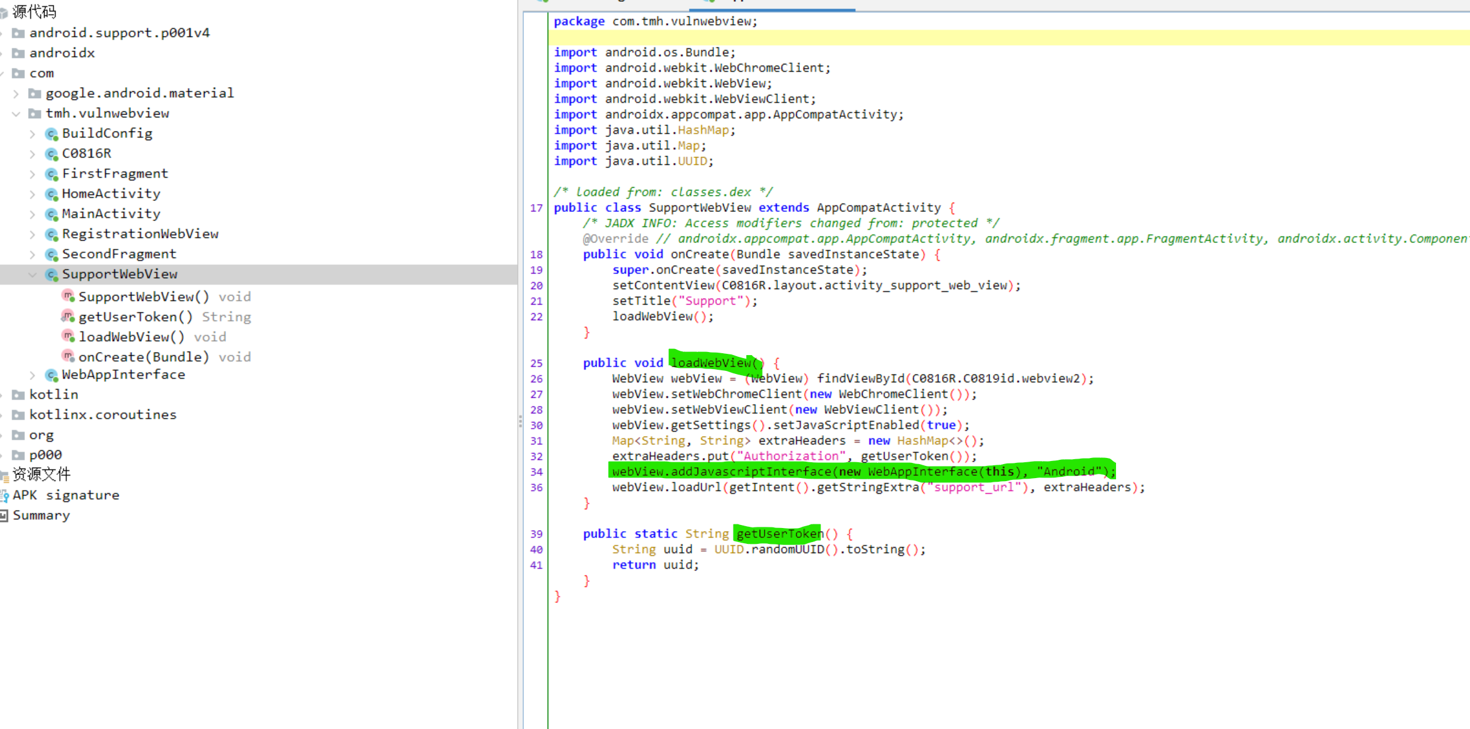Open the FirstFragment class
1470x729 pixels.
pyautogui.click(x=115, y=174)
